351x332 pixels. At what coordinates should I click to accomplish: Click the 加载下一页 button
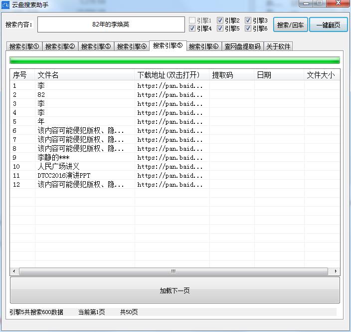(175, 291)
